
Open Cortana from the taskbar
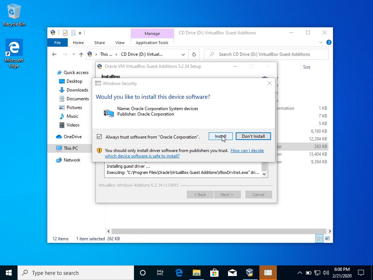[x=143, y=273]
